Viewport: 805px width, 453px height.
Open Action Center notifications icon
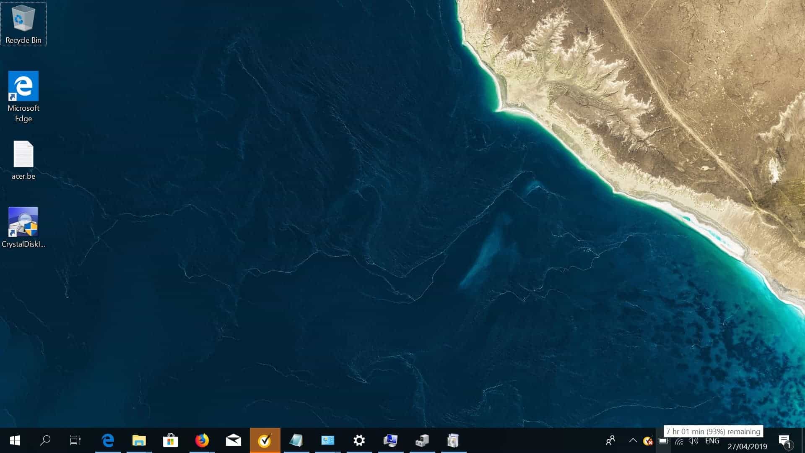point(784,441)
